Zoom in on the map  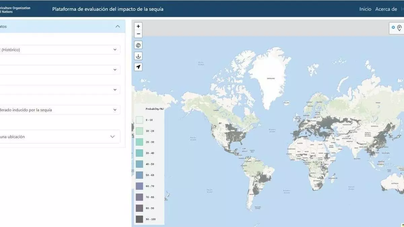pyautogui.click(x=138, y=26)
